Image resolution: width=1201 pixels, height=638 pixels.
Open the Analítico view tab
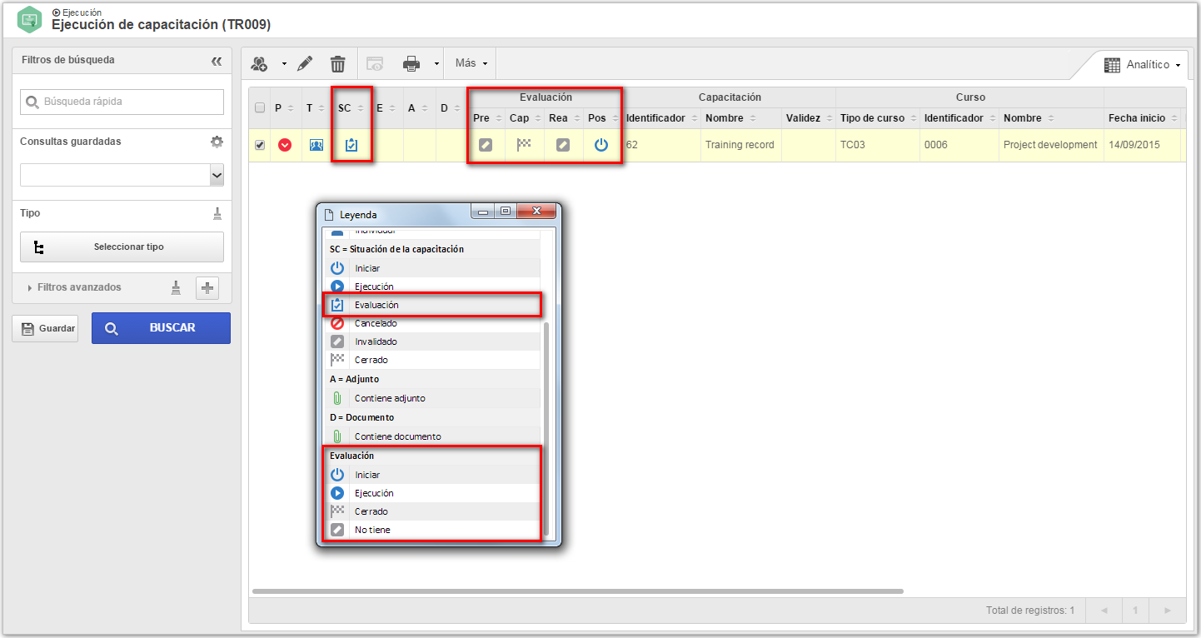(x=1143, y=64)
